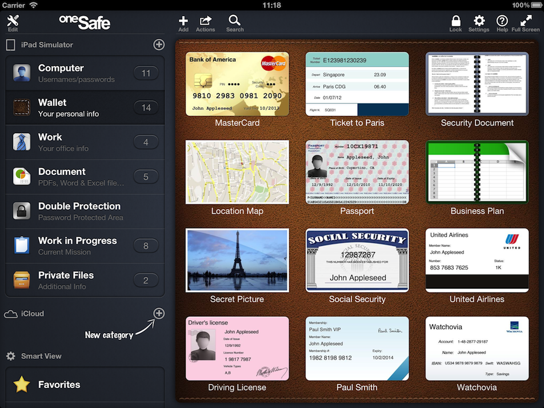Click the Double Protection padlock icon

tap(22, 211)
